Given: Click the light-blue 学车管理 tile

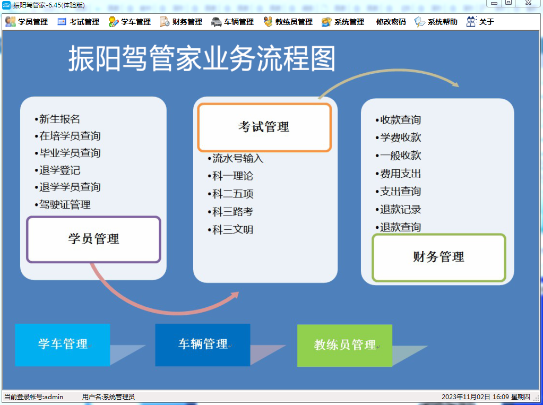Looking at the screenshot, I should pyautogui.click(x=62, y=344).
